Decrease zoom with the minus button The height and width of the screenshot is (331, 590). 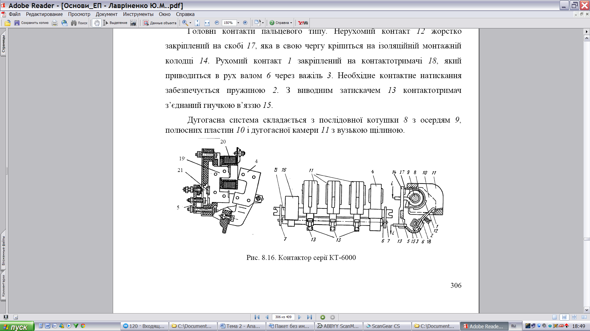coord(217,23)
